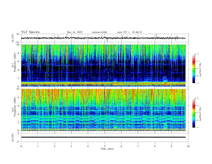This screenshot has height=164, width=212.
Task: Click the '-6' label on ch.2 color bar
Action: 197,120
